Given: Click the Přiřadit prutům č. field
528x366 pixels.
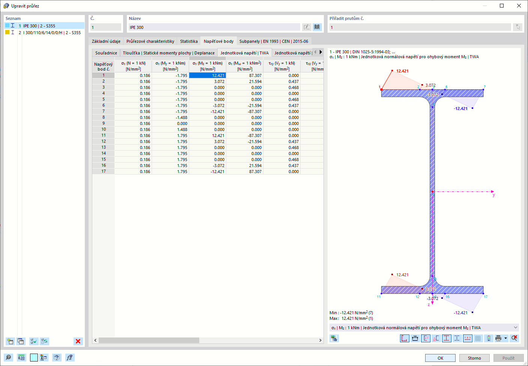Looking at the screenshot, I should [420, 27].
